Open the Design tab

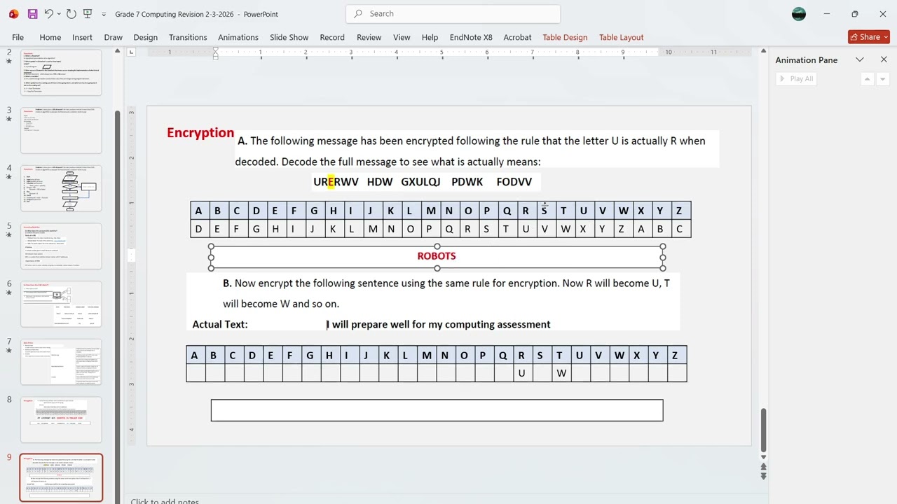(x=145, y=37)
